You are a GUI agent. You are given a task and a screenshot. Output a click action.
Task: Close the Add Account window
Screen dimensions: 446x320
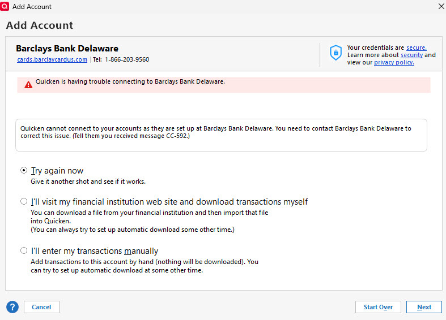[441, 6]
